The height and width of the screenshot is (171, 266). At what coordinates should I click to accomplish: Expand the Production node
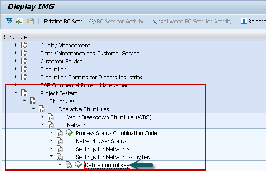[16, 69]
